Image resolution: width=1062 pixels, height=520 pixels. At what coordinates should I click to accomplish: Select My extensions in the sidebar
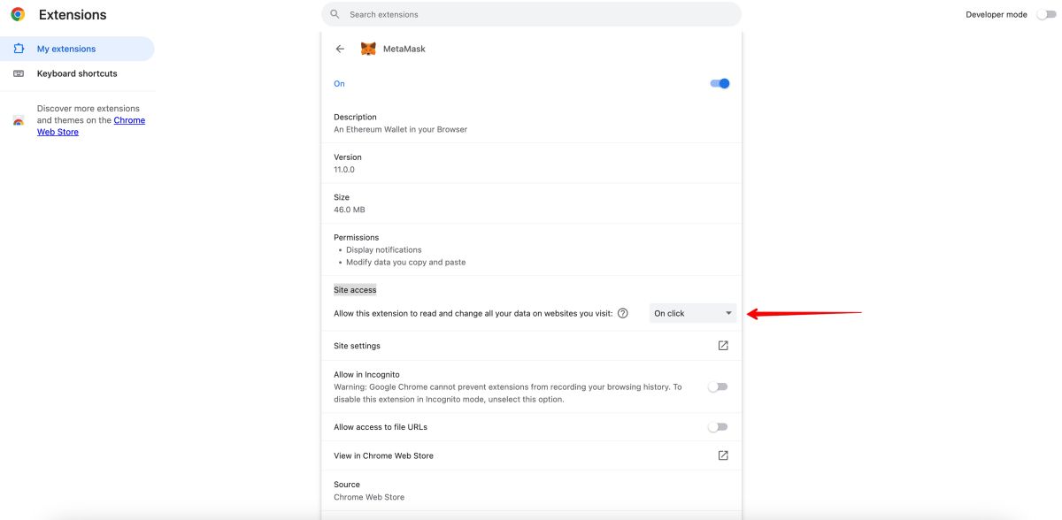tap(77, 49)
